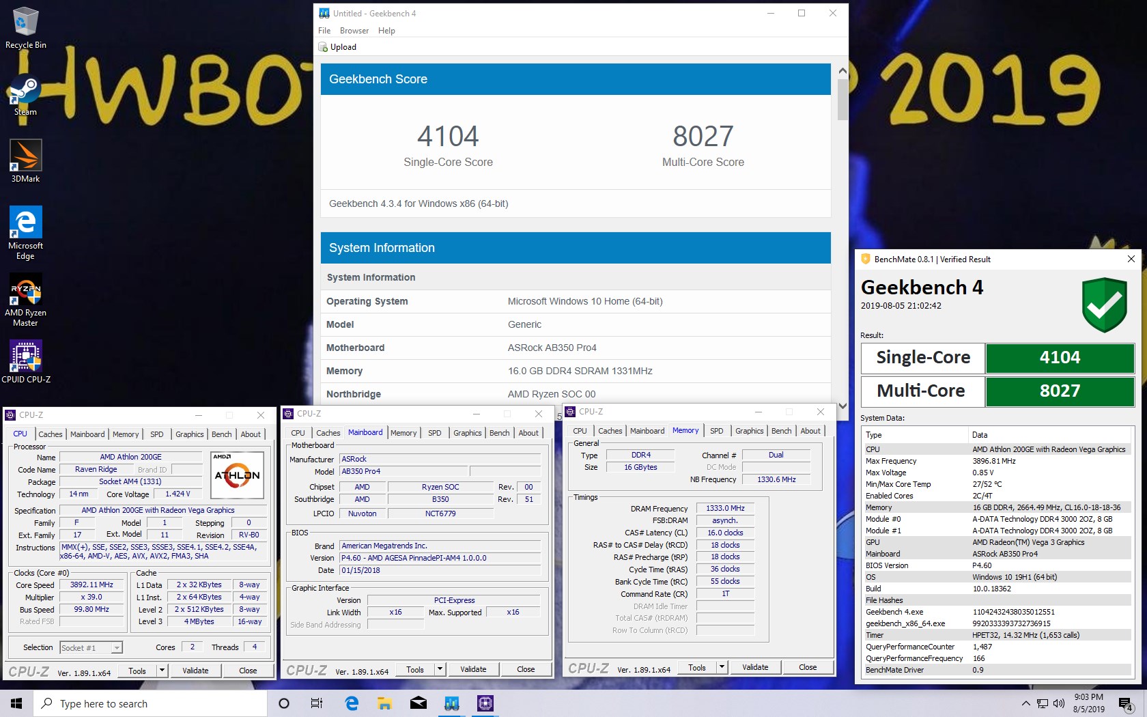Screen dimensions: 1147x717
Task: Click BIOS version field P4.60 AGESA
Action: pos(440,558)
